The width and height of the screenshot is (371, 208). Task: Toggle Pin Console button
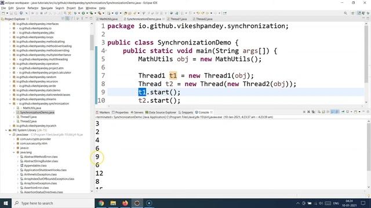(343, 112)
